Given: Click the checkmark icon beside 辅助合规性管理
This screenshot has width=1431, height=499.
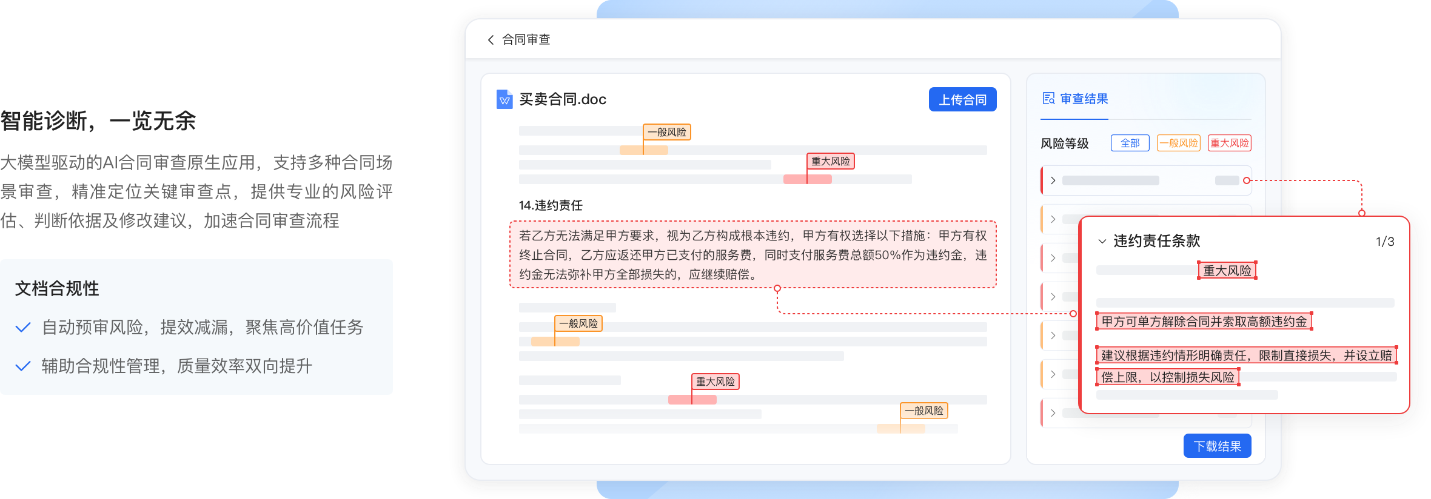Looking at the screenshot, I should tap(23, 366).
